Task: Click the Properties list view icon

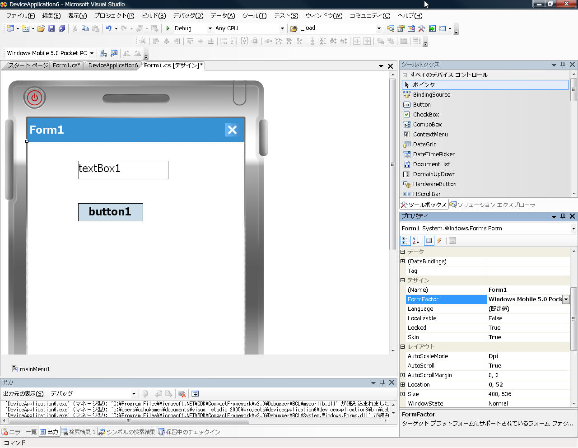Action: pos(429,241)
